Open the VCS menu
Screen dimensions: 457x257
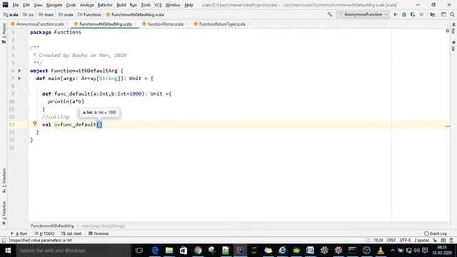tap(158, 5)
